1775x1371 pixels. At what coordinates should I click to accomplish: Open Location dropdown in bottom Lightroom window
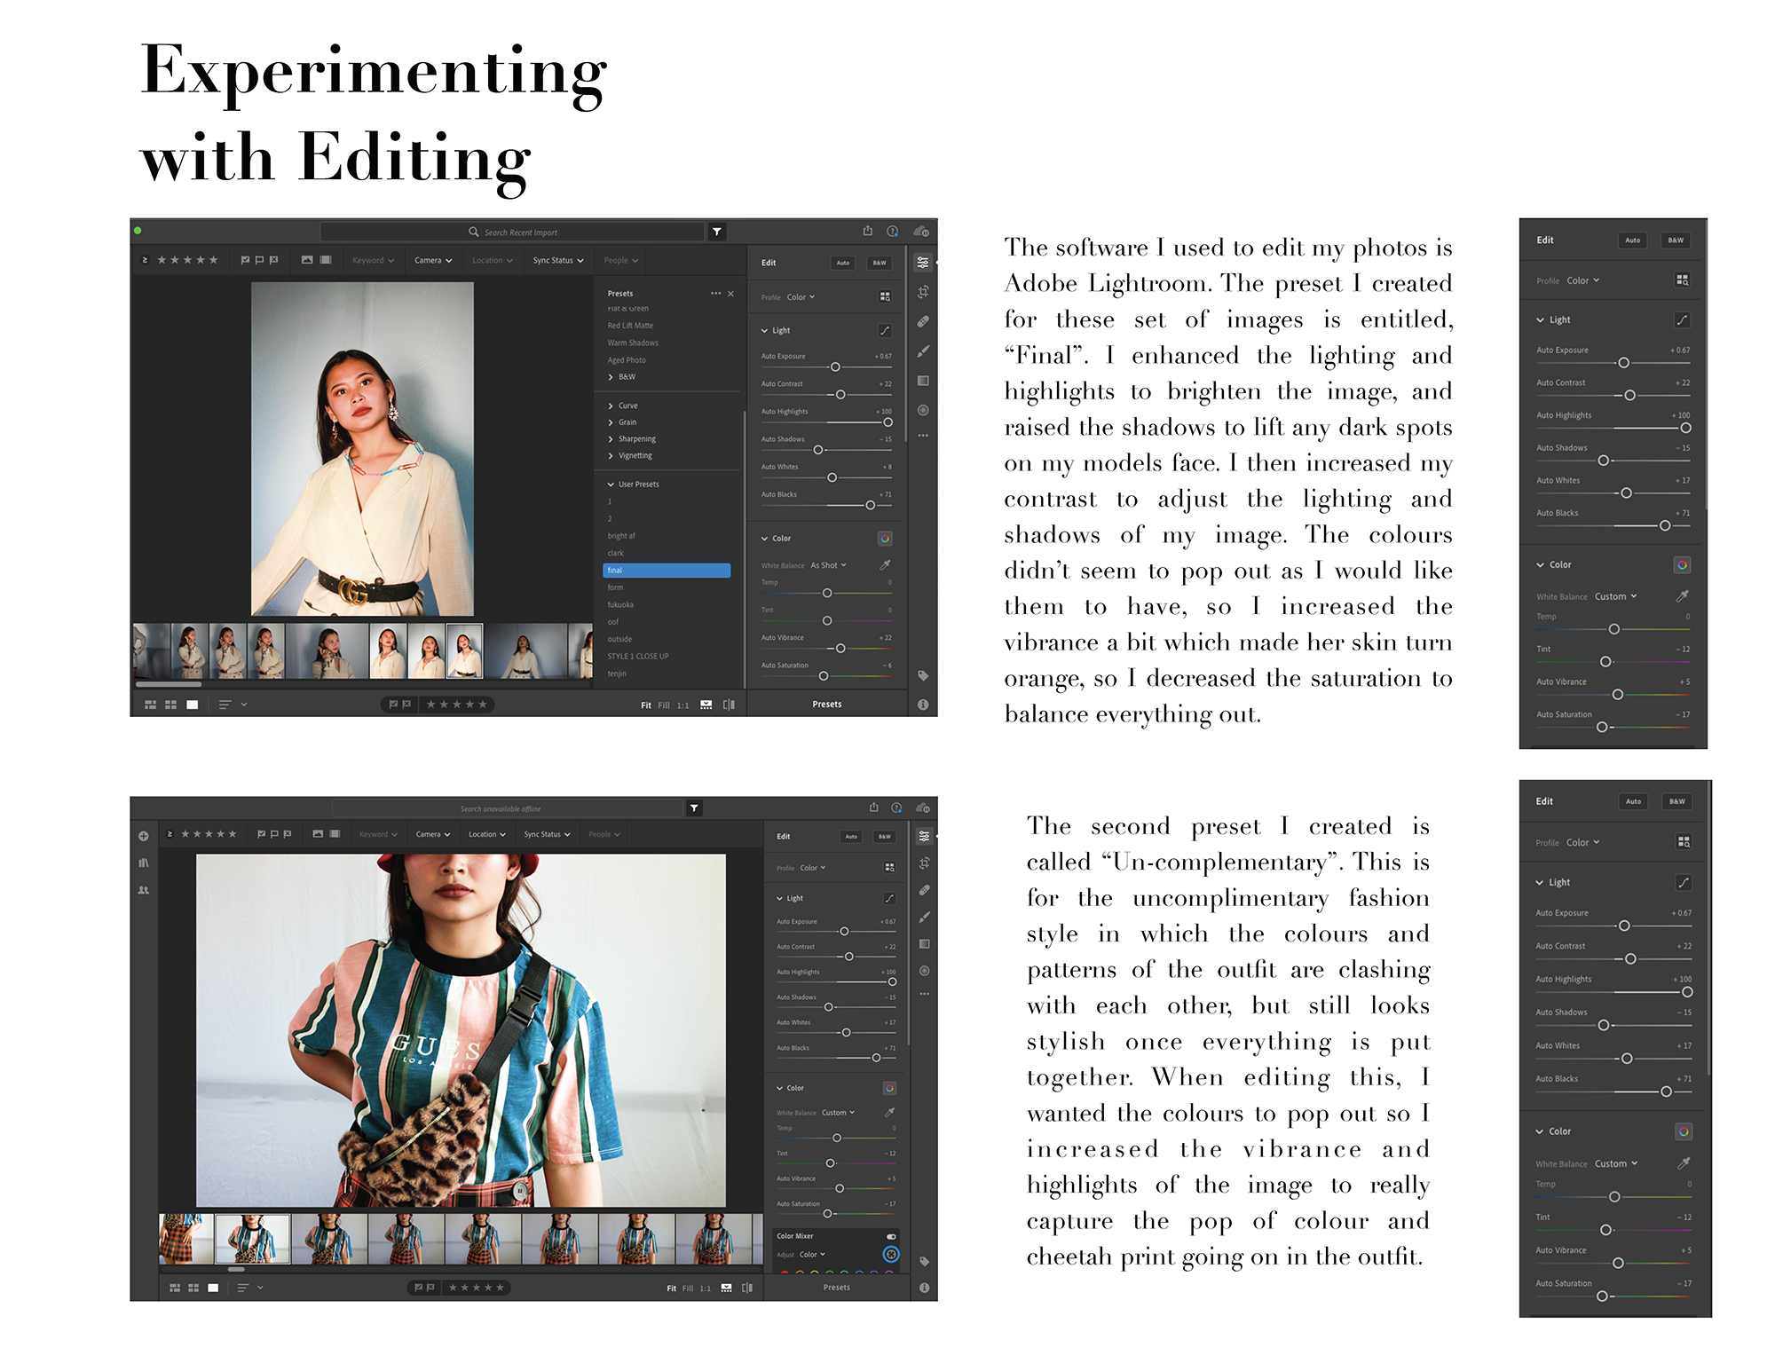click(x=487, y=834)
